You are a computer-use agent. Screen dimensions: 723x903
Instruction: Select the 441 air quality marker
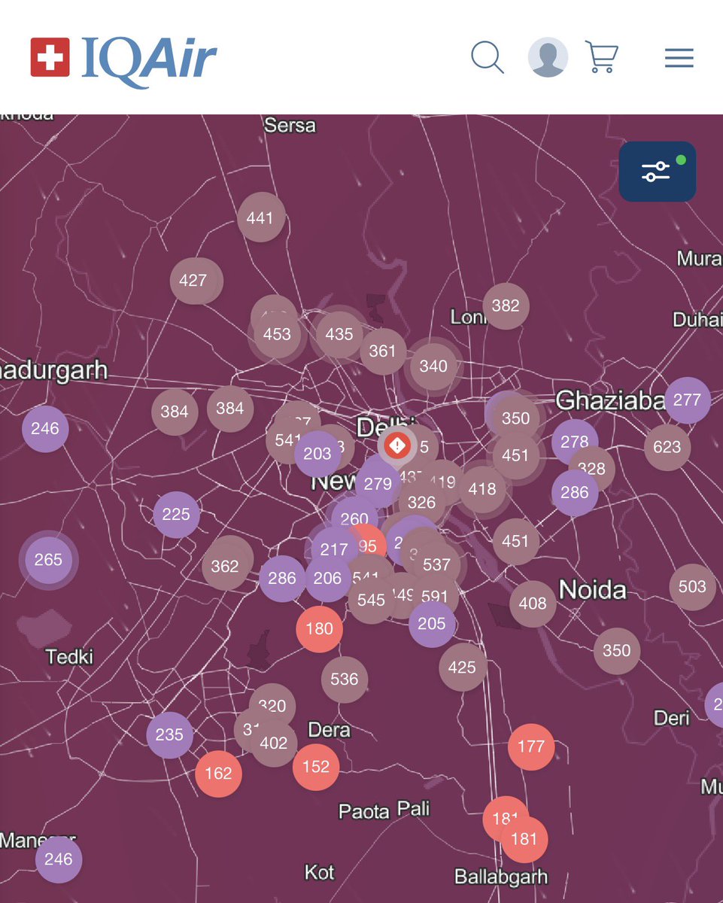tap(260, 218)
